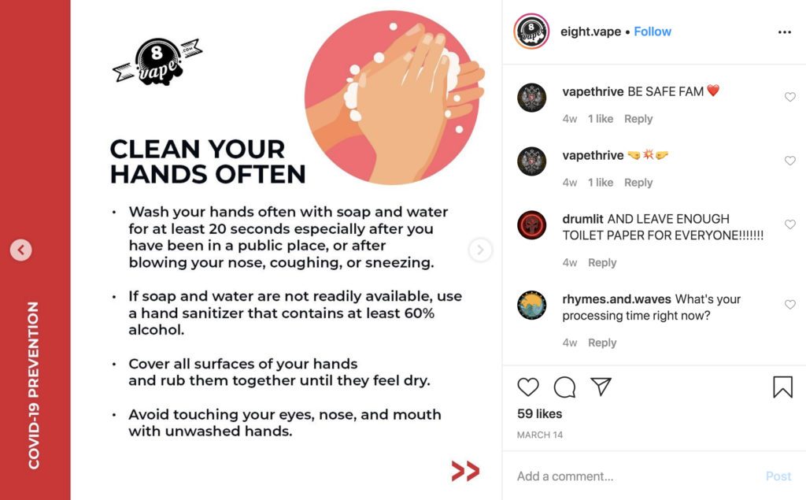The height and width of the screenshot is (500, 806).
Task: Like vapethrive's emoji comment heart
Action: (790, 161)
